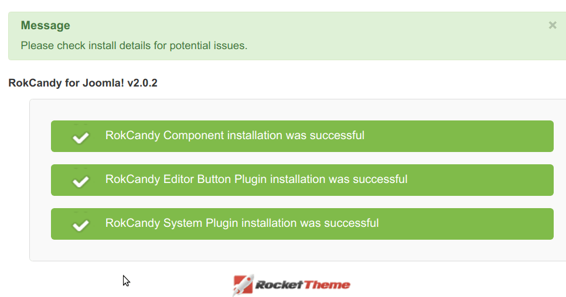Click the red 'Theme' word in the logo
Screen dimensions: 566x297
click(x=326, y=285)
